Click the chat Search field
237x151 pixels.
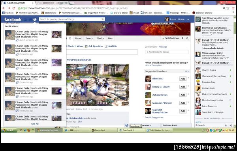210,125
